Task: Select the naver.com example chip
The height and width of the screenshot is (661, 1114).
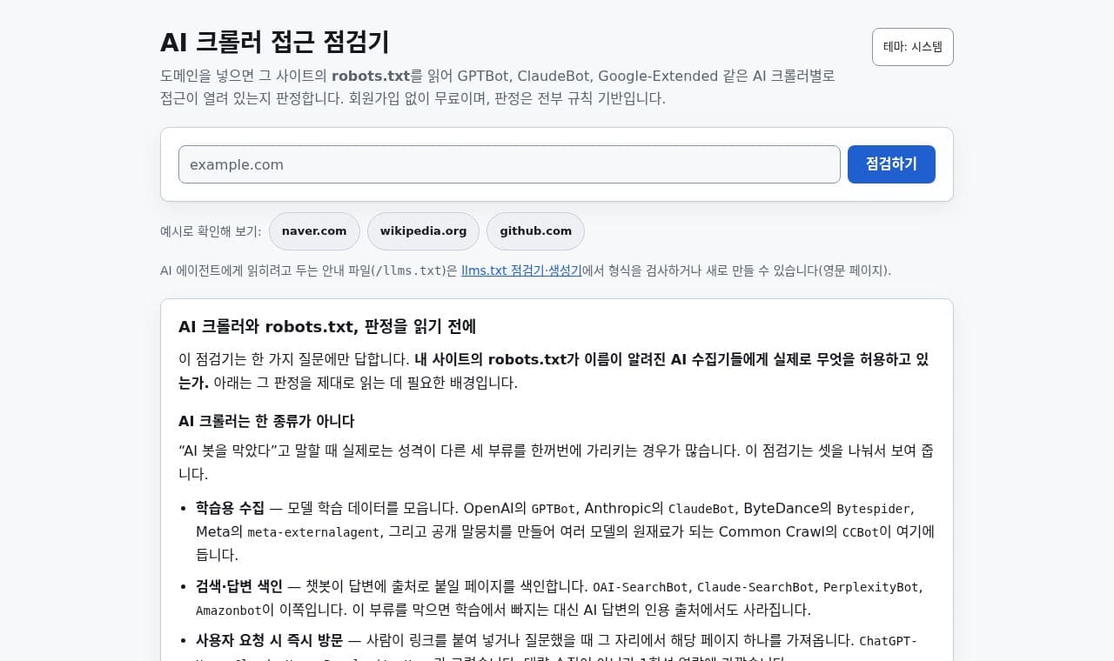Action: tap(314, 231)
